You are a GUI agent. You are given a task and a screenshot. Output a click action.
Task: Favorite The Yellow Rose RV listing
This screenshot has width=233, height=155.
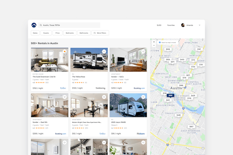pyautogui.click(x=104, y=52)
